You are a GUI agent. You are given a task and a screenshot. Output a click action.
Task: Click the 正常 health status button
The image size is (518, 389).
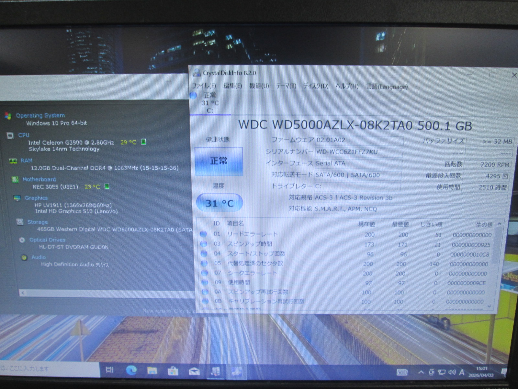coord(219,161)
